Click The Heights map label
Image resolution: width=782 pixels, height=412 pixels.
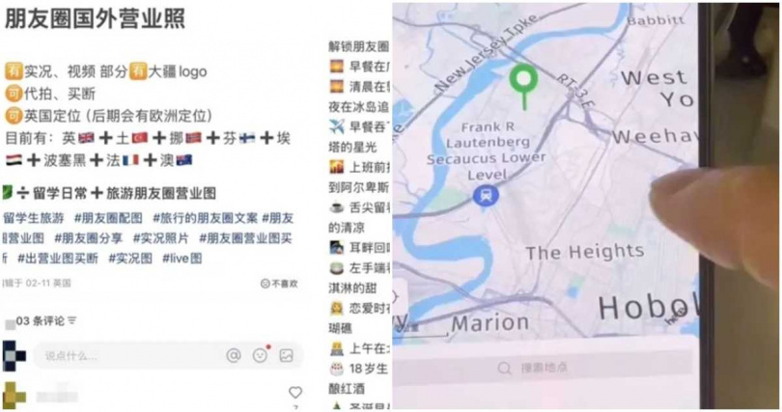(x=584, y=252)
